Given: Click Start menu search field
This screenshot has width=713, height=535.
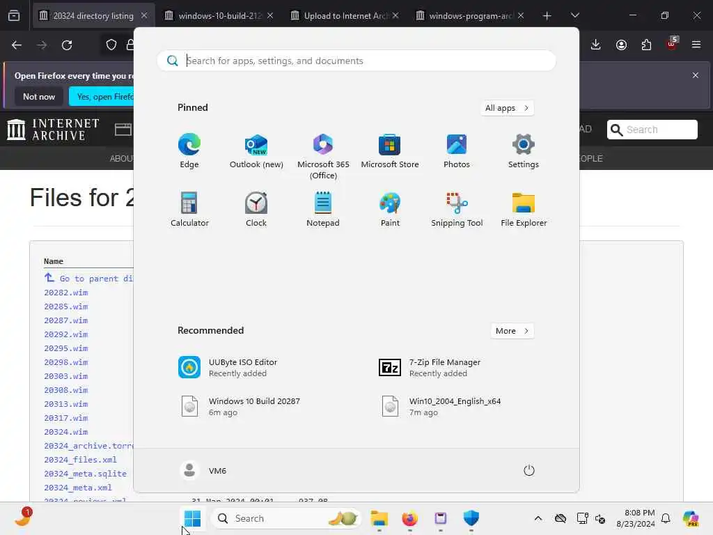Looking at the screenshot, I should tap(356, 61).
